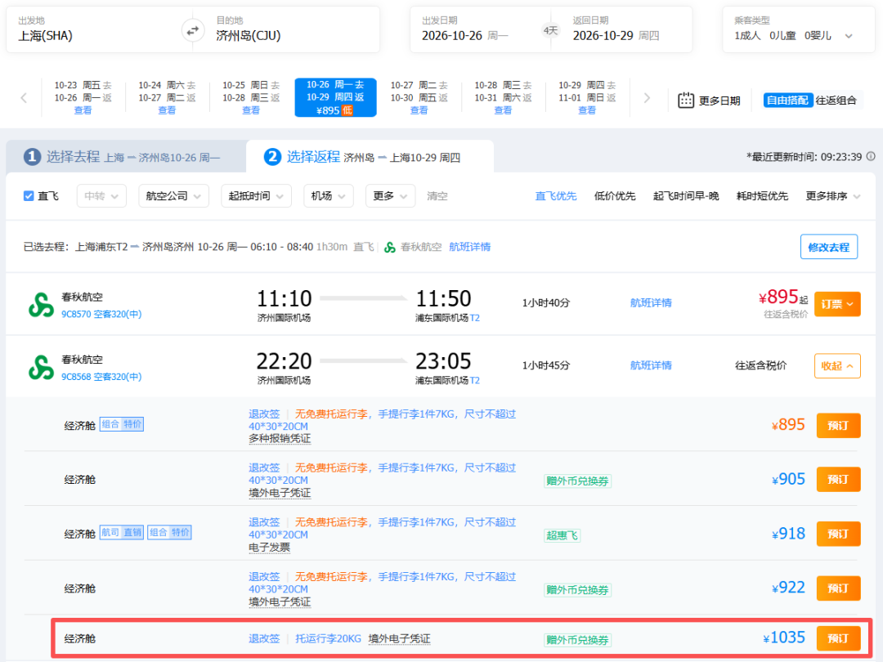Click 托运行李20KG baggage info
The width and height of the screenshot is (883, 662).
(329, 639)
